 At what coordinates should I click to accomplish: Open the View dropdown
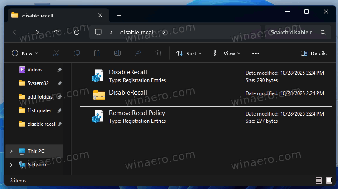(x=227, y=54)
